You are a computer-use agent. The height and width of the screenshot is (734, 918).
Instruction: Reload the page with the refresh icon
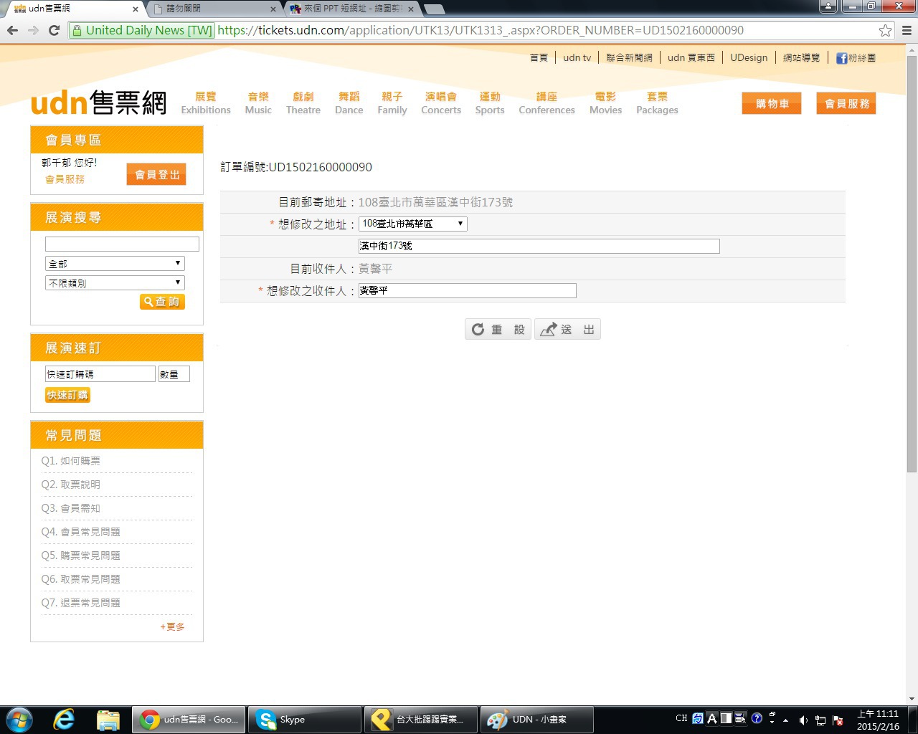click(54, 30)
